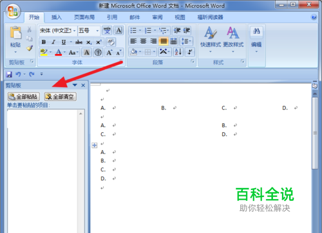
Task: Toggle distributed alignment
Action: point(173,41)
